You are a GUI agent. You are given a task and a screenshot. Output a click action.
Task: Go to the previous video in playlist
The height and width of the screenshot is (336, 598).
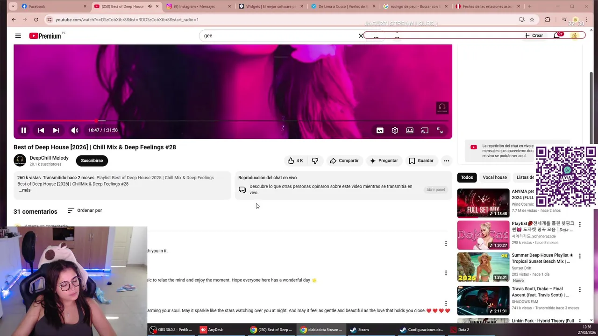[x=41, y=130]
